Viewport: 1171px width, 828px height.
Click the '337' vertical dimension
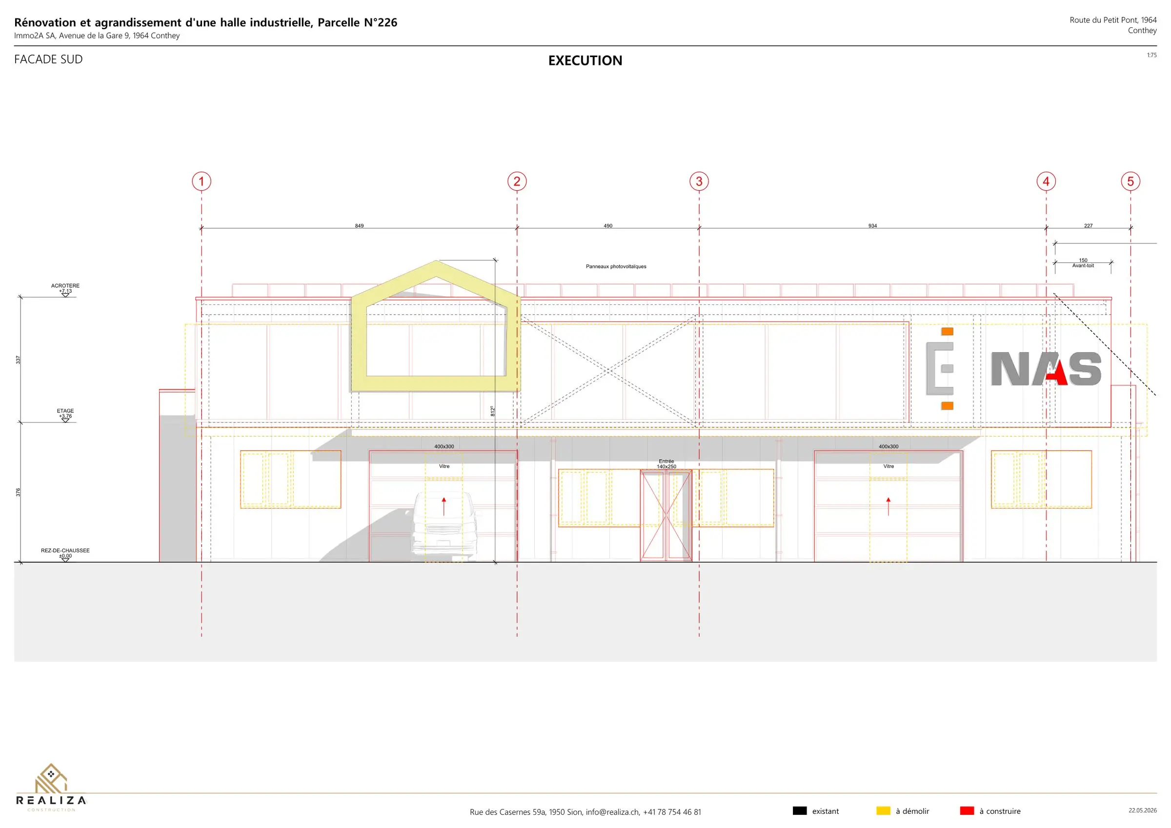click(19, 360)
